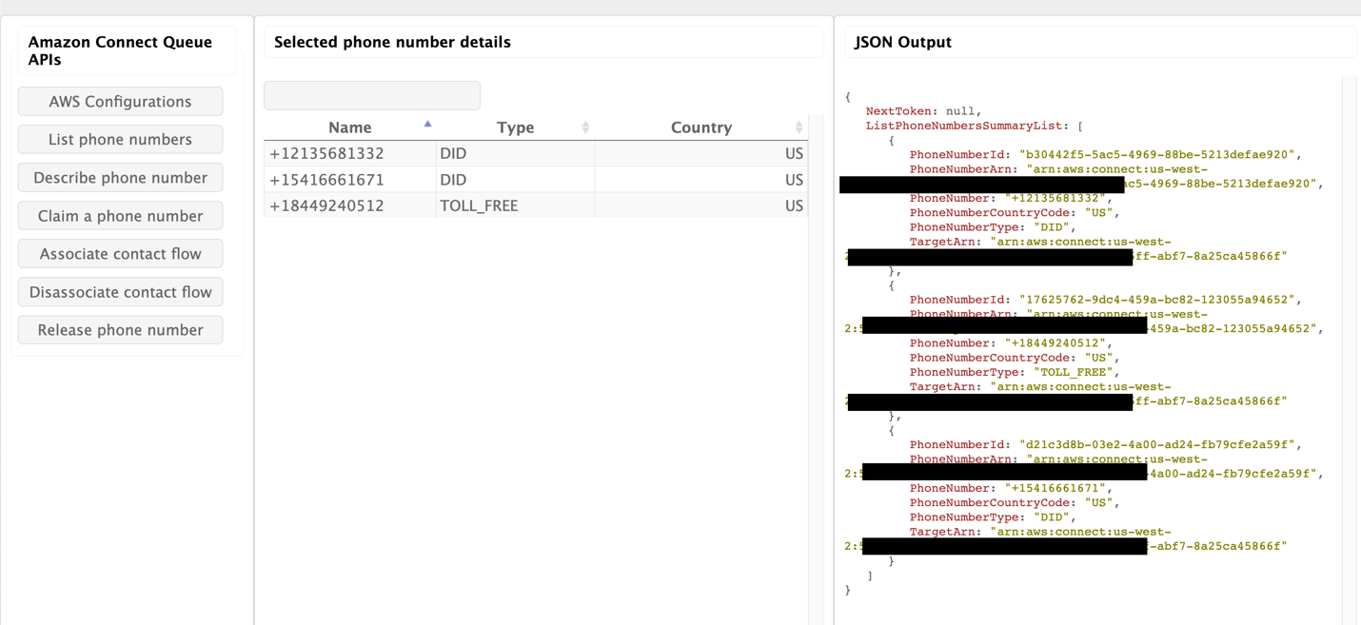The width and height of the screenshot is (1361, 625).
Task: Click the Type column sort arrows icon
Action: pyautogui.click(x=585, y=127)
